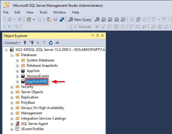This screenshot has width=172, height=134.
Task: Click the Activity Monitor pulse icon
Action: point(57,43)
